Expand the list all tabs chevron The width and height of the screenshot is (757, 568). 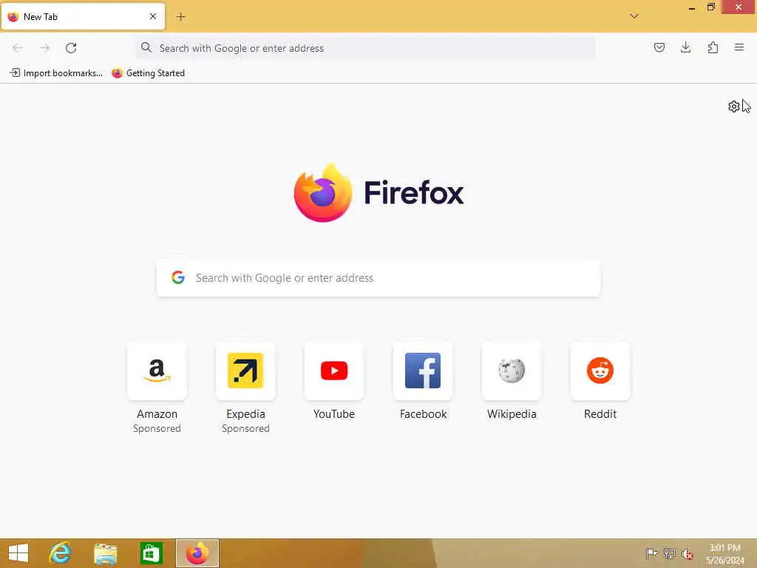[x=634, y=16]
